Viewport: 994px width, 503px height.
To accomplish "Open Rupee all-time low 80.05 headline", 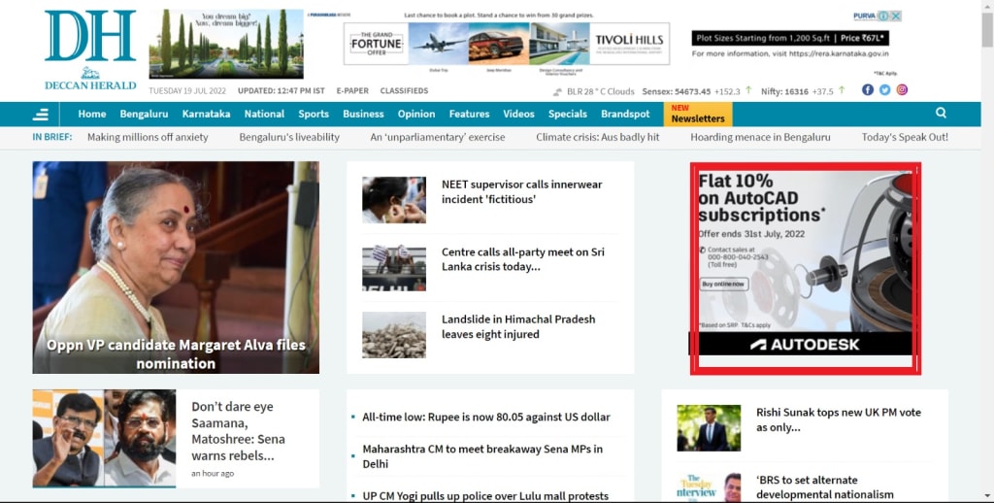I will tap(486, 417).
